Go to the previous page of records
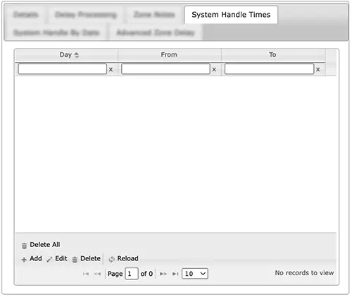The height and width of the screenshot is (297, 352). pyautogui.click(x=97, y=274)
